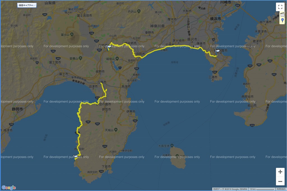Click the 地図データ copyright notice text
Screen dimensions: 287x191
[x=230, y=189]
